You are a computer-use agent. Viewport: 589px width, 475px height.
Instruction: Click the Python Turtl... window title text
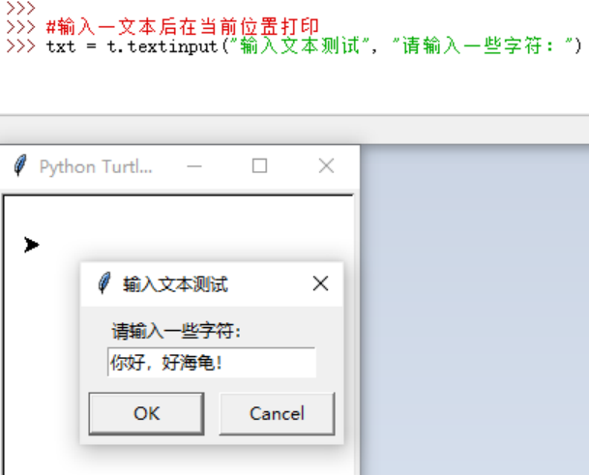pos(96,166)
